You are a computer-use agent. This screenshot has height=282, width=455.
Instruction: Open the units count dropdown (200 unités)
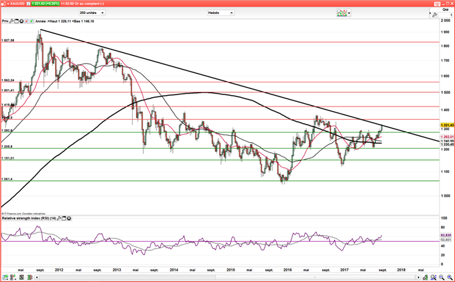coord(92,13)
